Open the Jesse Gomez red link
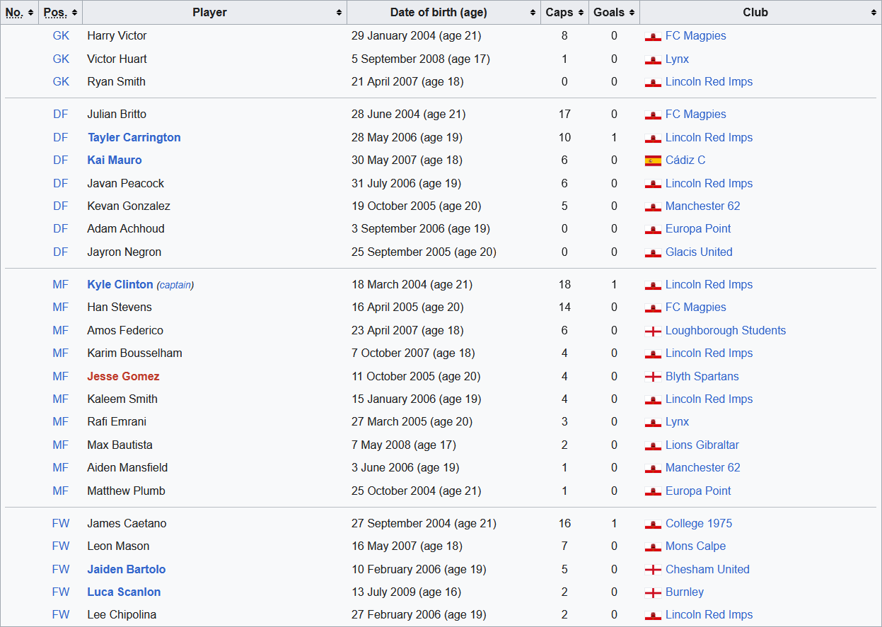 (123, 377)
